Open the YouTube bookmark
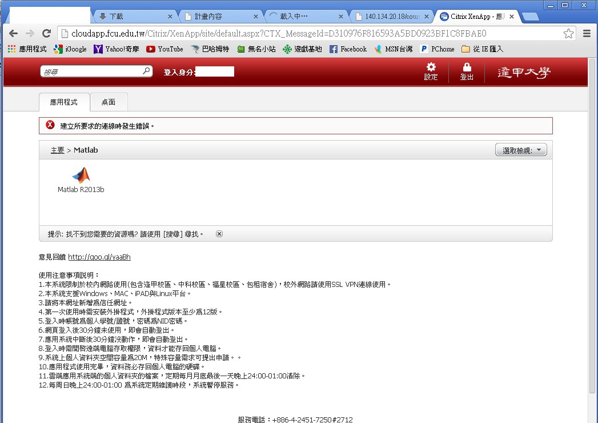The width and height of the screenshot is (598, 423). point(164,49)
